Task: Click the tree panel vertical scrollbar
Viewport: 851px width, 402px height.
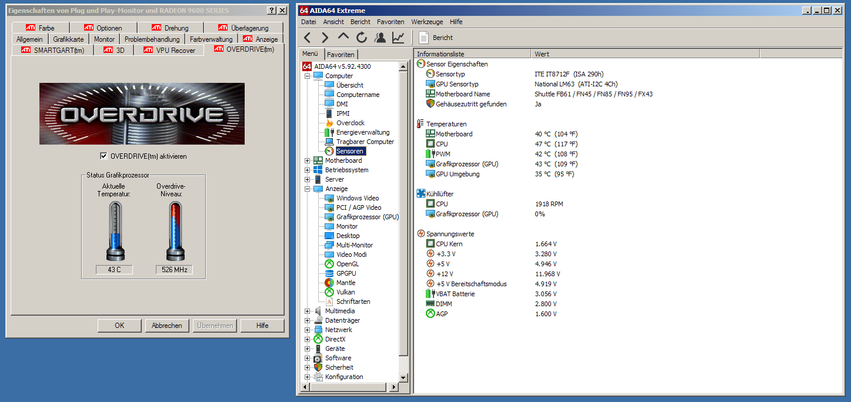Action: click(403, 222)
